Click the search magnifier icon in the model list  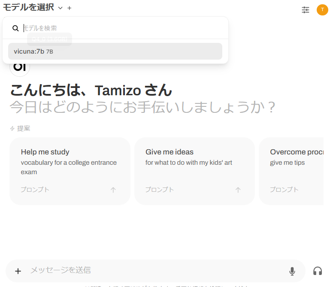click(15, 28)
